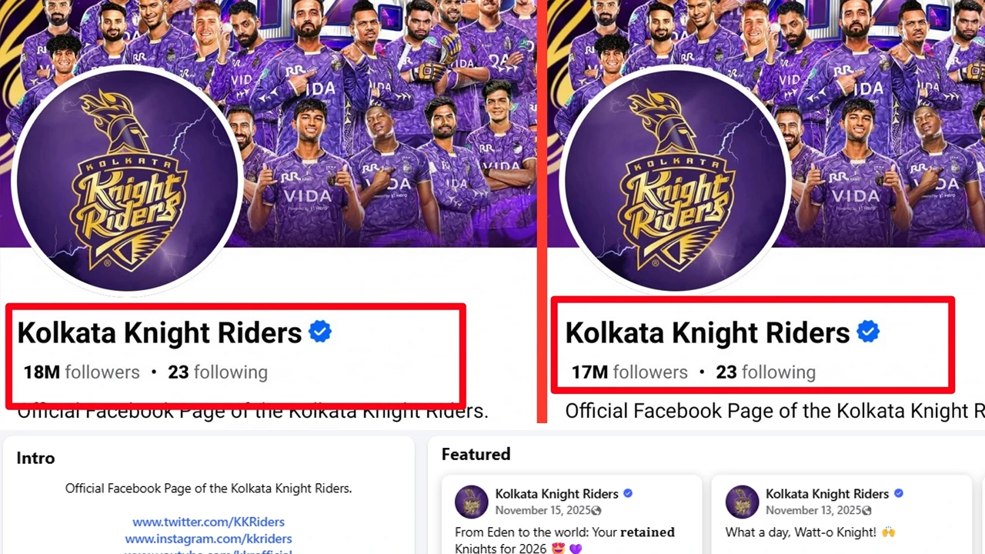Open the November 13, 2025 post timestamp
The width and height of the screenshot is (985, 554).
point(814,510)
